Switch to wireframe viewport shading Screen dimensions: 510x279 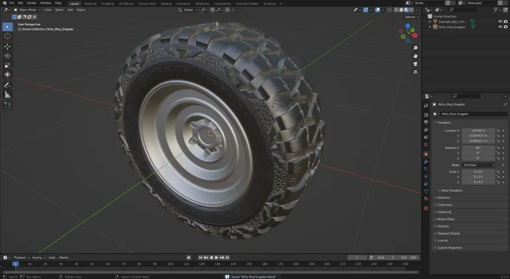[396, 10]
